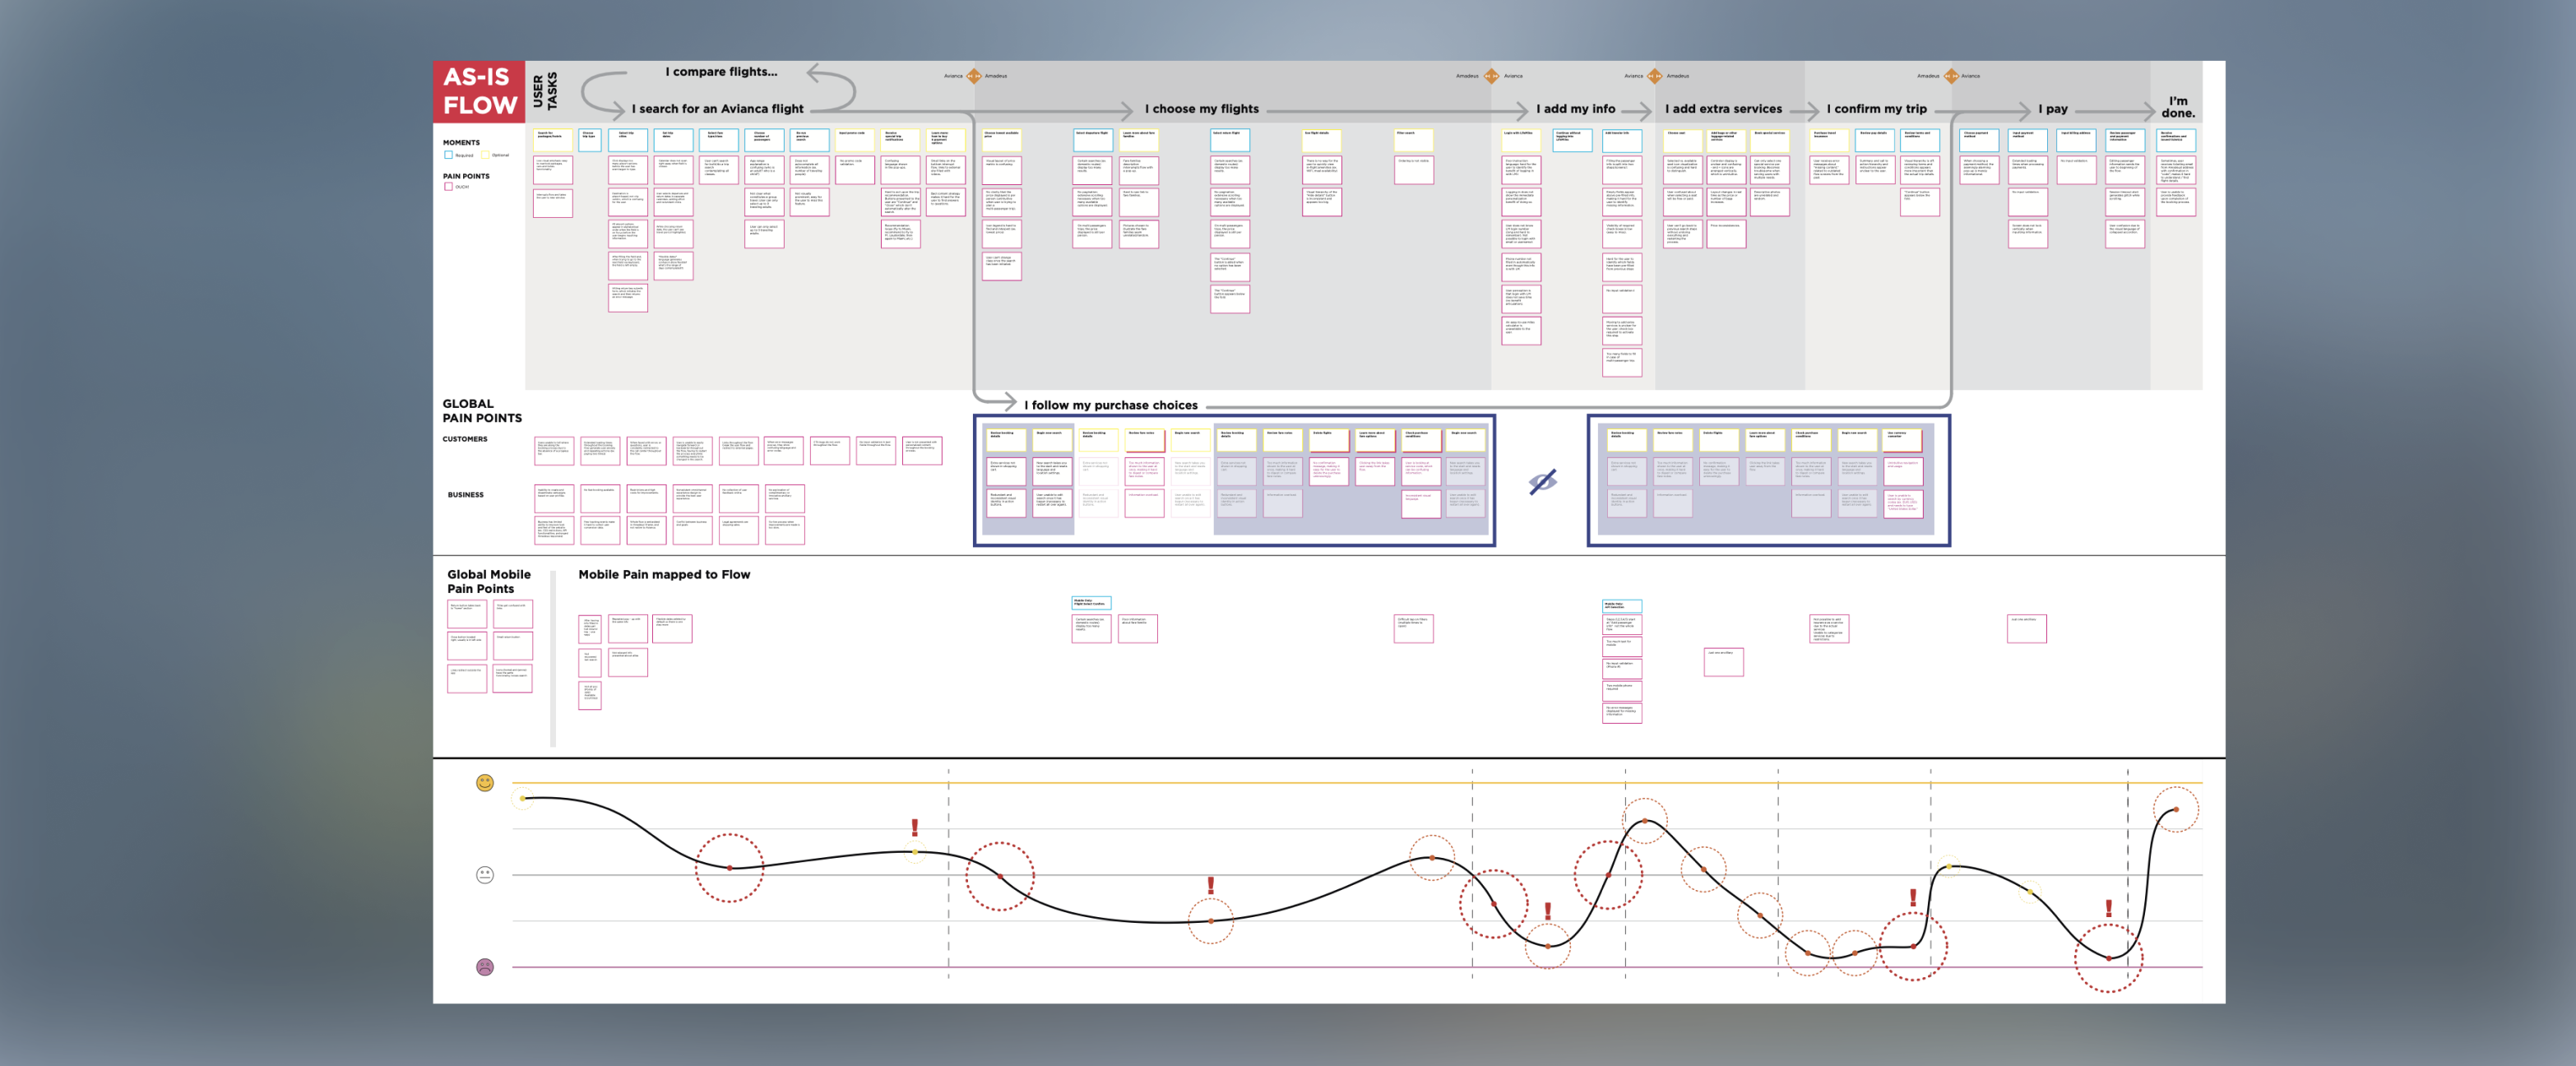This screenshot has height=1066, width=2576.
Task: Click the crossed-out eye hidden icon
Action: click(x=1542, y=483)
